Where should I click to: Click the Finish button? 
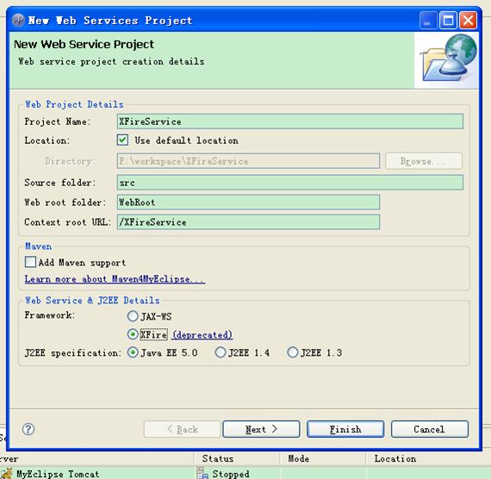point(345,429)
